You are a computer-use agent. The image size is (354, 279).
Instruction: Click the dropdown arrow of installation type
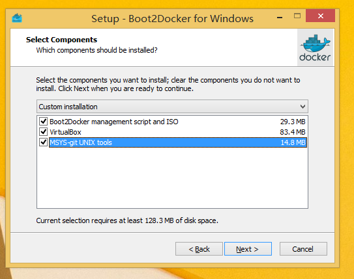point(302,107)
